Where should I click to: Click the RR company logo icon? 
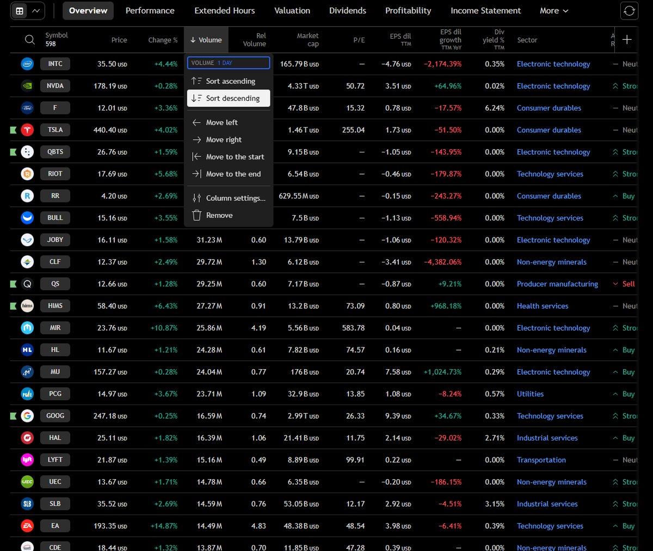27,196
